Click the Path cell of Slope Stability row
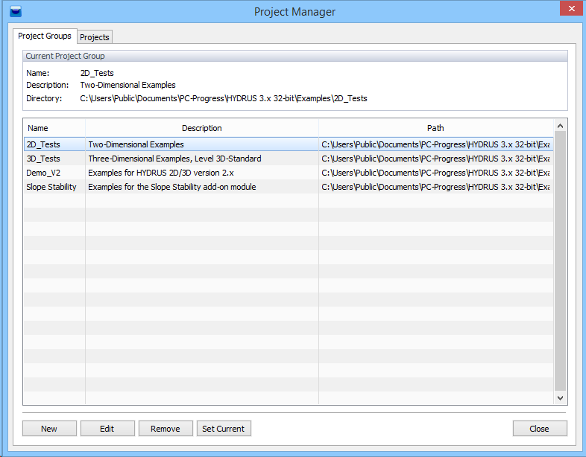Screen dimensions: 586x457 (435, 187)
